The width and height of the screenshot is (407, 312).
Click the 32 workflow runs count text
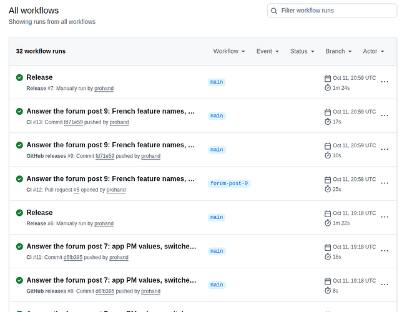41,51
